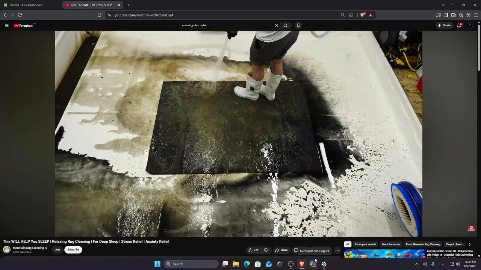Screen dimensions: 481x270
Task: Open the more actions ellipsis menu
Action: pos(337,250)
